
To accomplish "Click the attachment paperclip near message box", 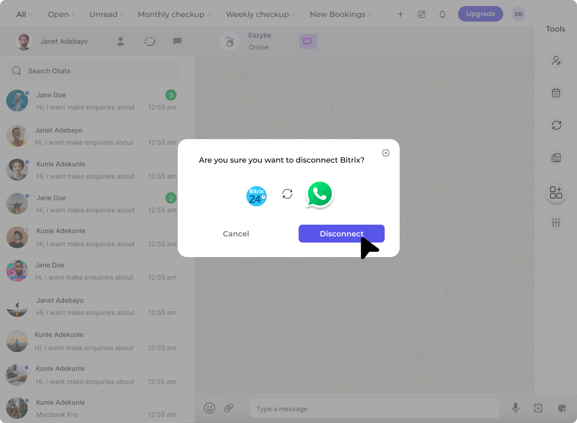I will coord(229,407).
